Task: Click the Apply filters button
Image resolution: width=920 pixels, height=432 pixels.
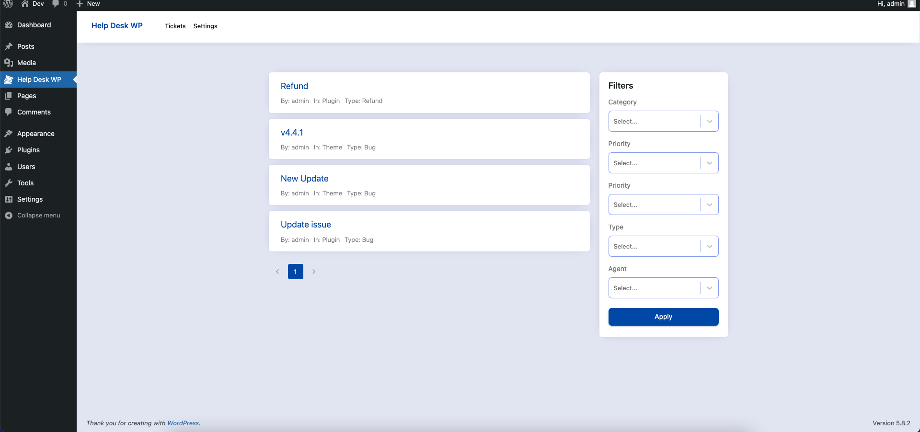Action: [663, 317]
